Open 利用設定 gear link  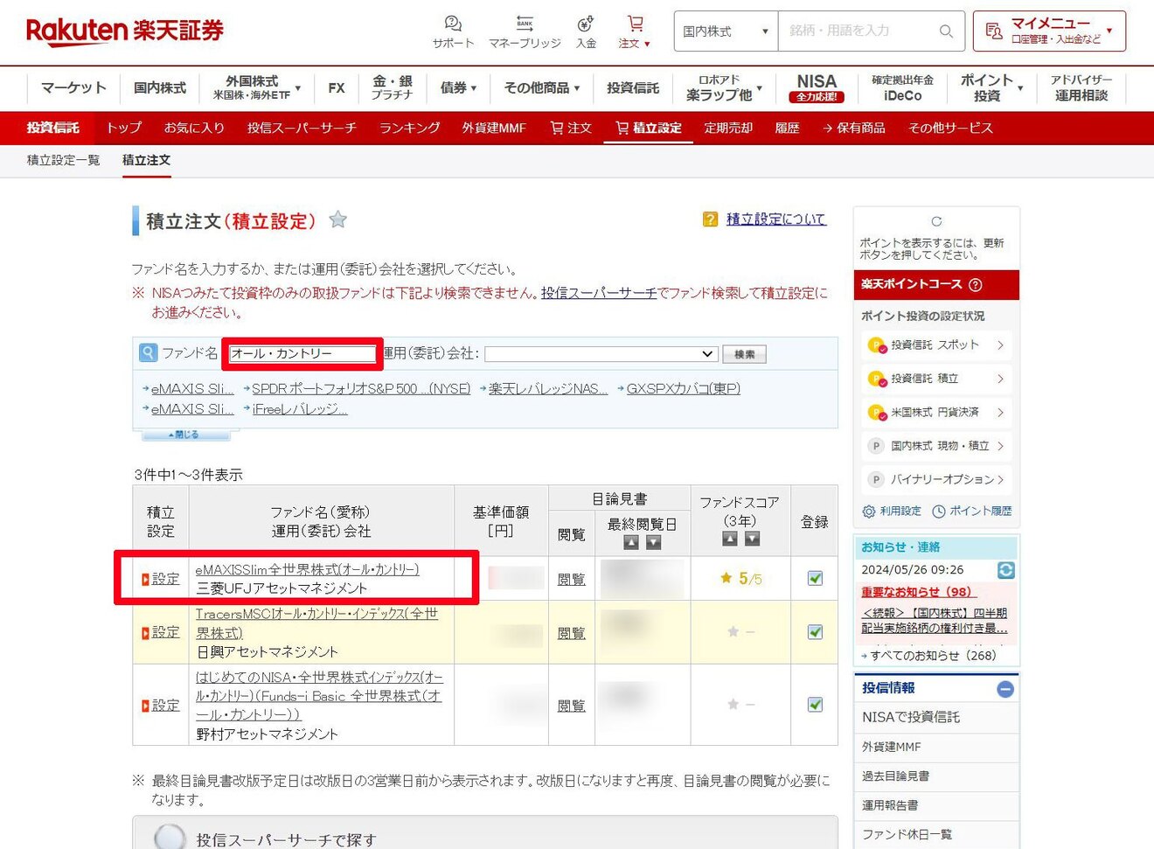[x=892, y=511]
